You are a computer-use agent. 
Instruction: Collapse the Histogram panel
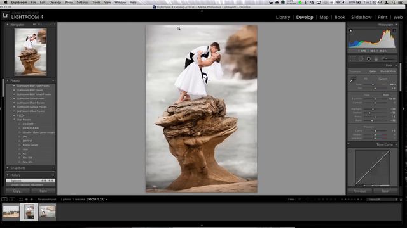point(396,25)
